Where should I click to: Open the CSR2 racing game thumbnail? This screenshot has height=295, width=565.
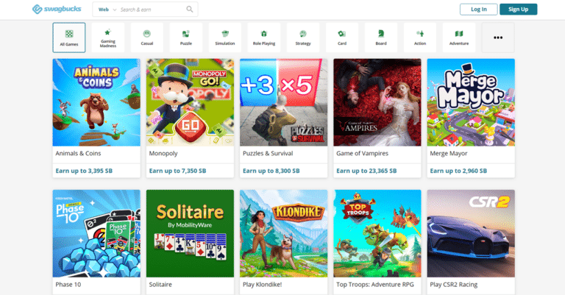coord(471,233)
